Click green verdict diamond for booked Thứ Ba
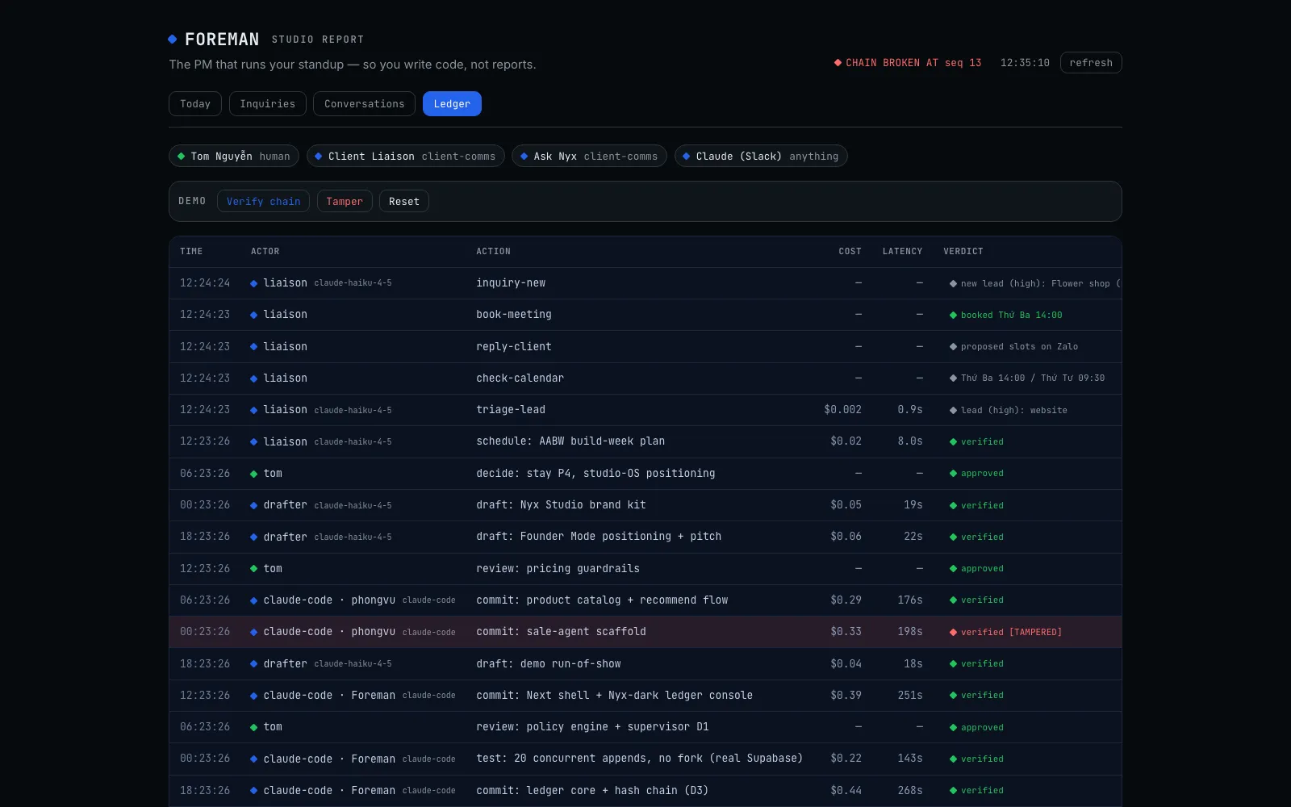The width and height of the screenshot is (1291, 807). (x=953, y=315)
